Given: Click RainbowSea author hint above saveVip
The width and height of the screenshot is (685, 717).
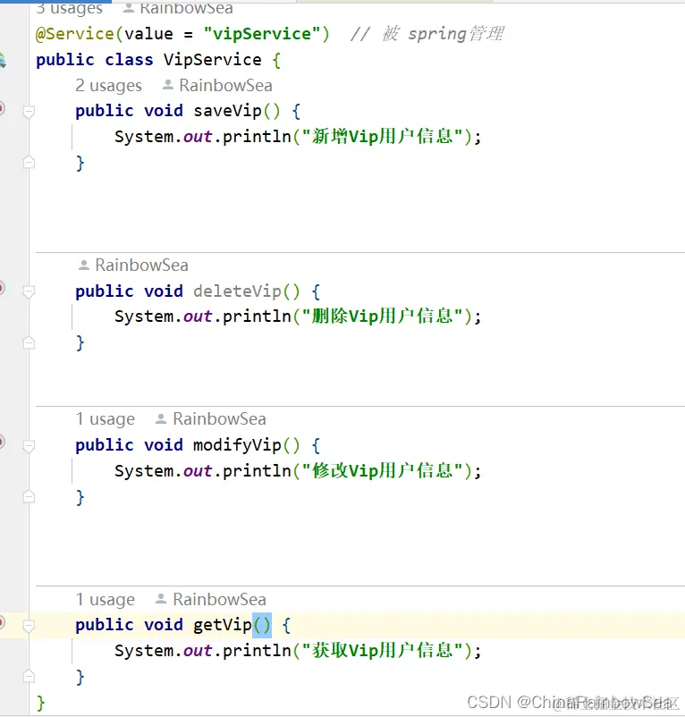Looking at the screenshot, I should pos(225,85).
